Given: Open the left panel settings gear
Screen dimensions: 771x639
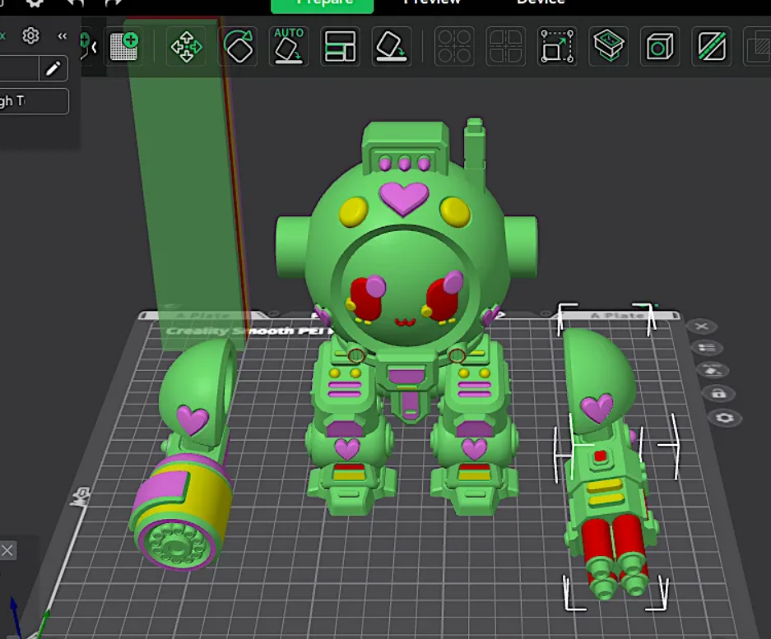Looking at the screenshot, I should click(x=30, y=36).
